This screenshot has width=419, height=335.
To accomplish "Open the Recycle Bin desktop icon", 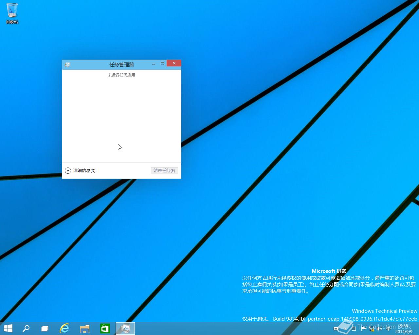I will pos(12,13).
